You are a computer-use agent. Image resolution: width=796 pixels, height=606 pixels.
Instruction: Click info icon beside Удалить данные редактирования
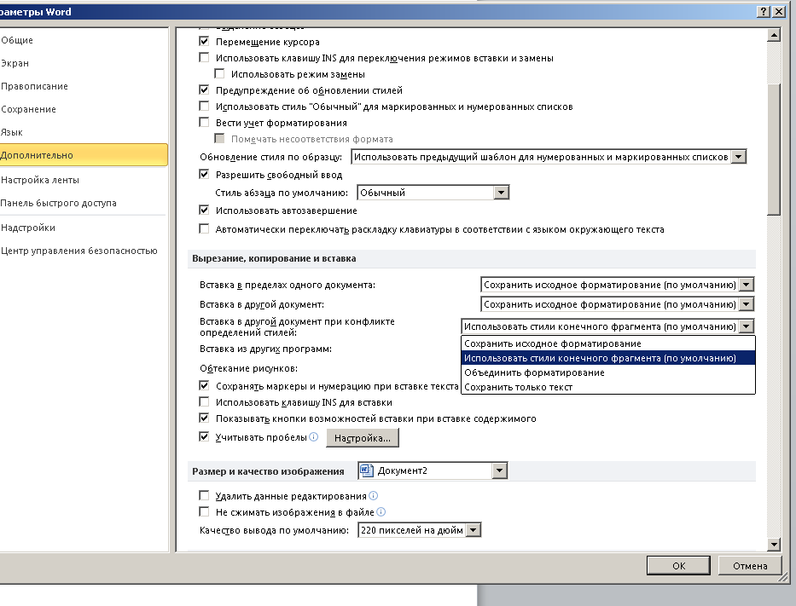tap(373, 495)
